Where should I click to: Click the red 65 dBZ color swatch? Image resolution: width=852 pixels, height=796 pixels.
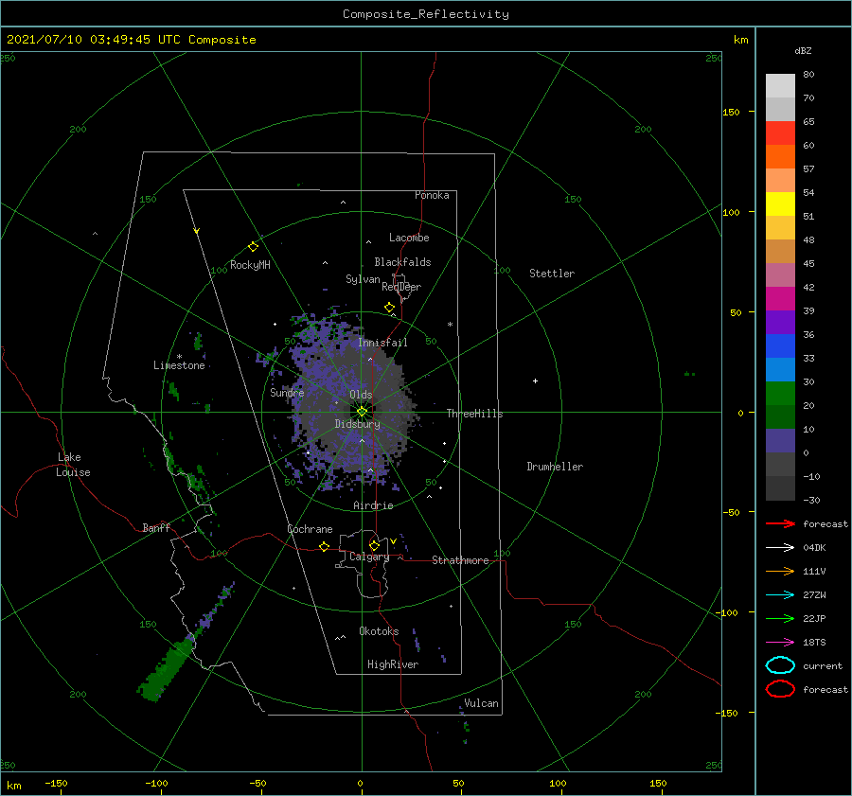[780, 133]
